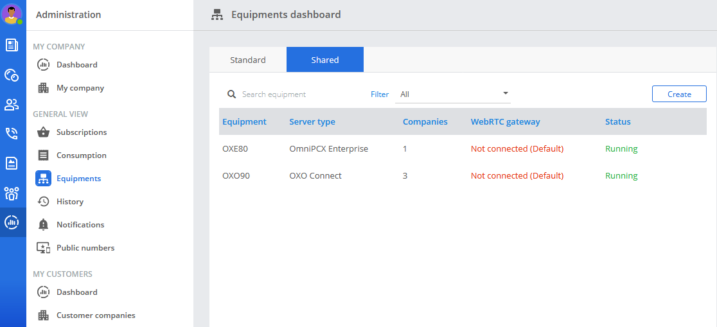Click the Create button

(x=679, y=94)
